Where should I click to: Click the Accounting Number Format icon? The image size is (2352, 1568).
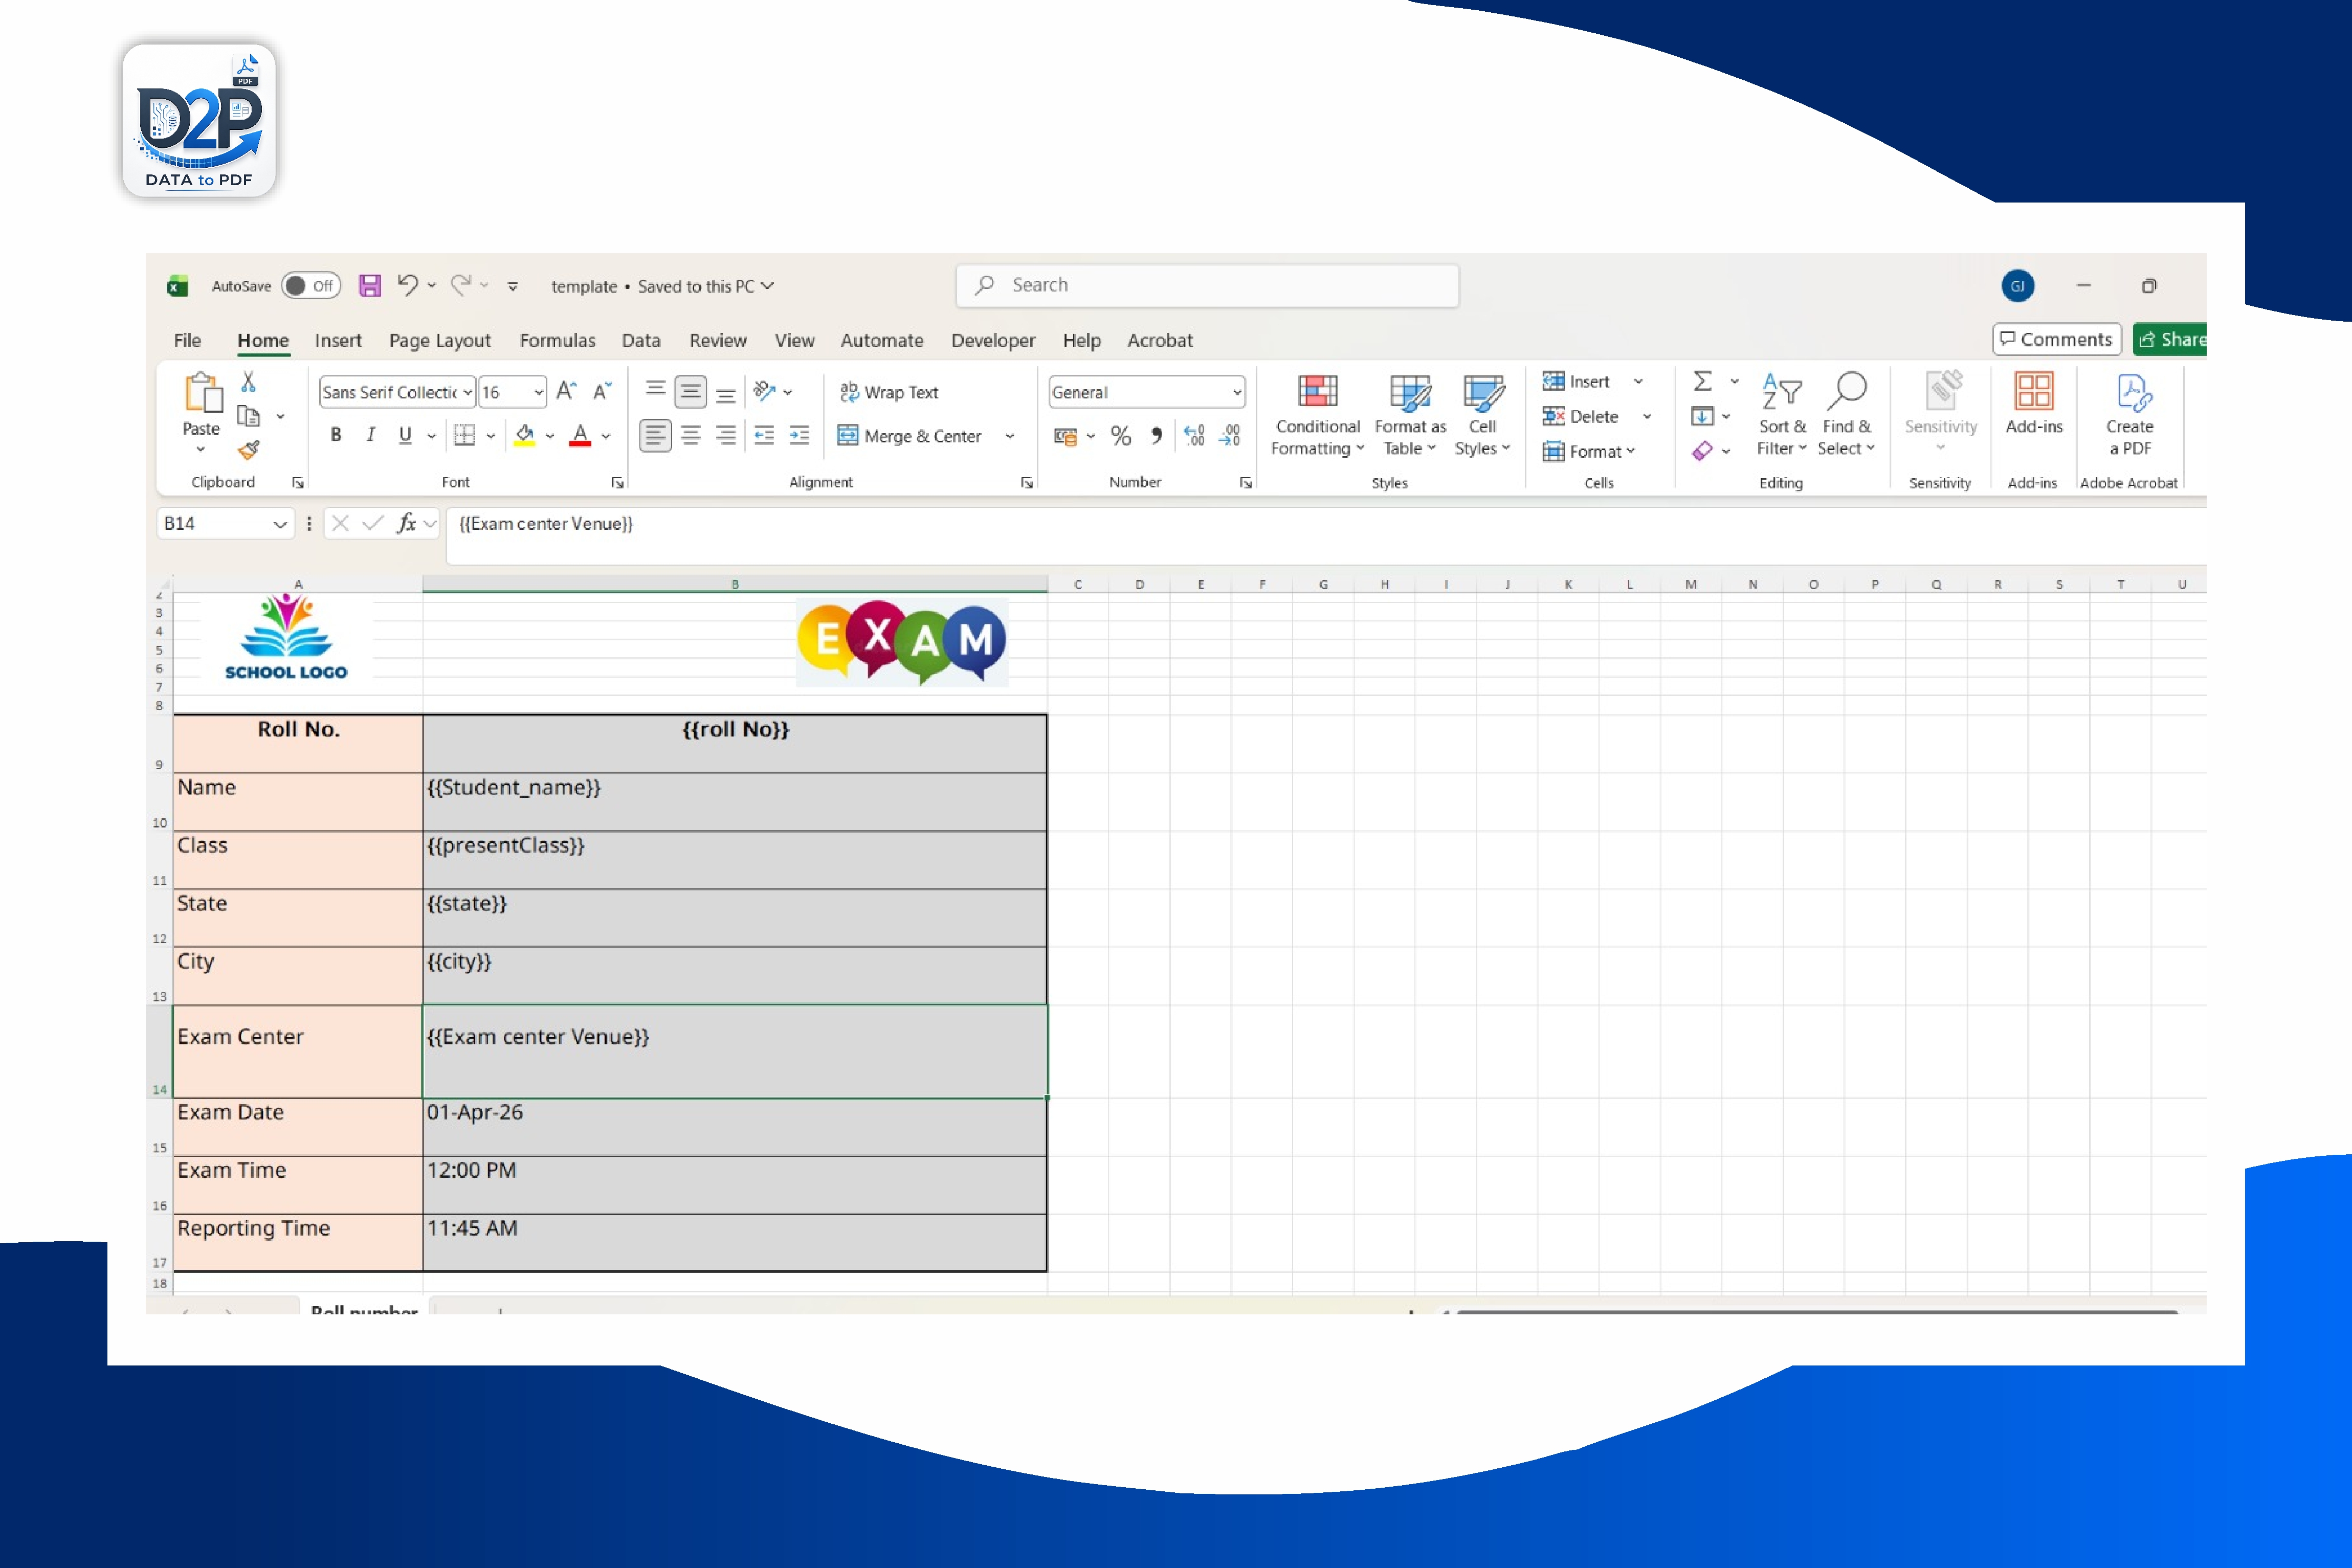pyautogui.click(x=1065, y=436)
